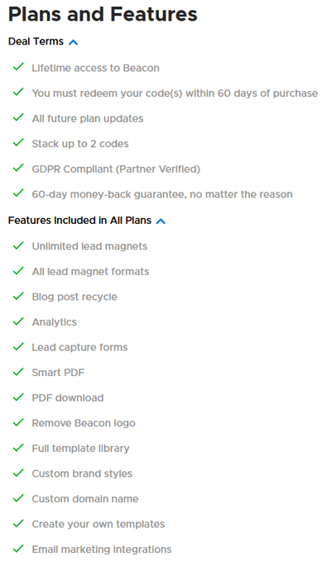Click checkmark next to GDPR Compliant
The height and width of the screenshot is (571, 331).
tap(18, 169)
